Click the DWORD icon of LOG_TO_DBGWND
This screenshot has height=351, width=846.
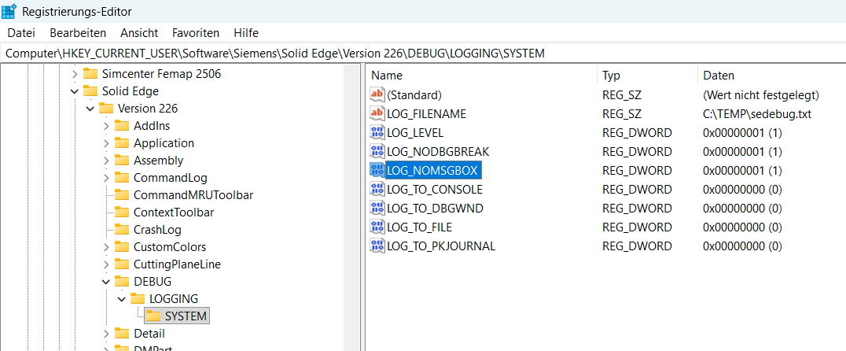[x=377, y=208]
